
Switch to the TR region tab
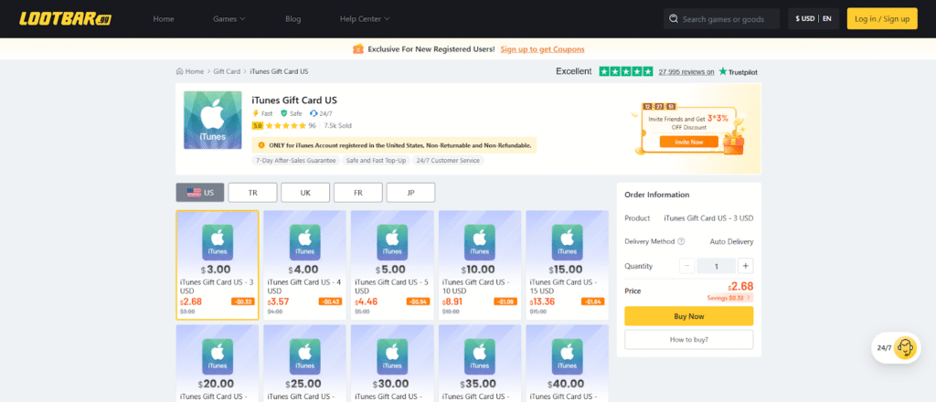(x=252, y=193)
